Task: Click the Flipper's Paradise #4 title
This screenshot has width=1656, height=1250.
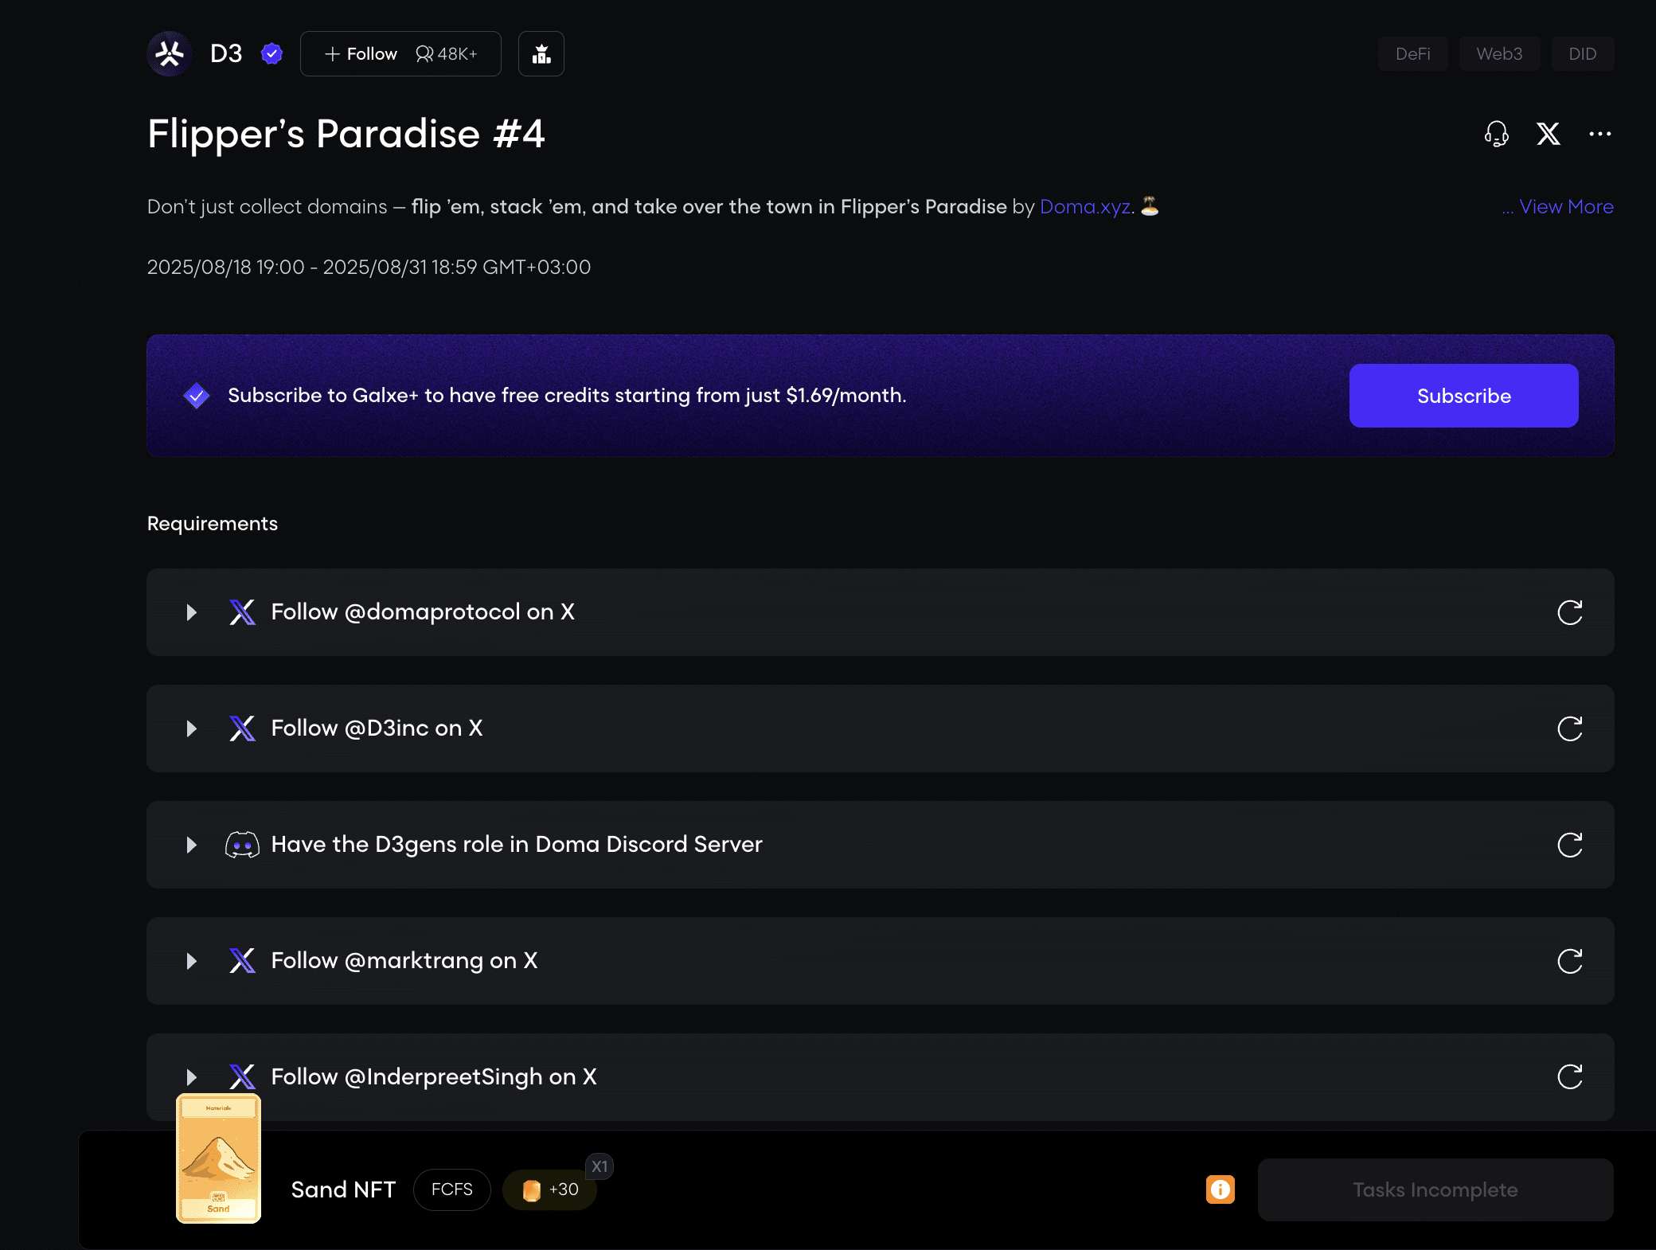Action: [346, 134]
